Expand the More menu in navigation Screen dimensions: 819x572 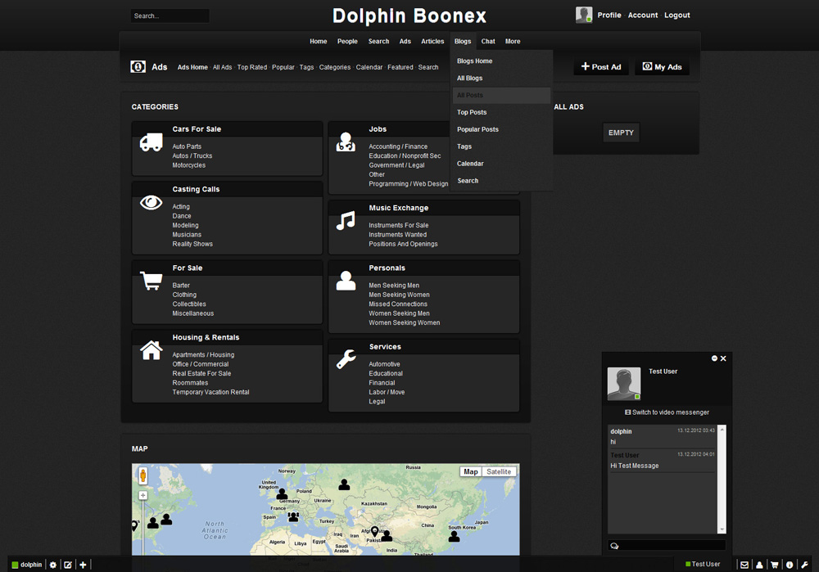513,41
